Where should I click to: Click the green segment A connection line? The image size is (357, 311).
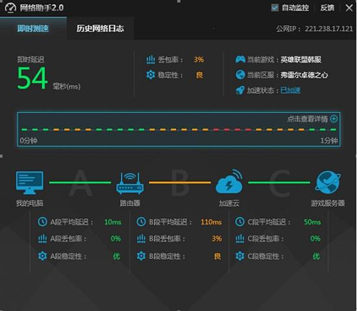(x=80, y=182)
